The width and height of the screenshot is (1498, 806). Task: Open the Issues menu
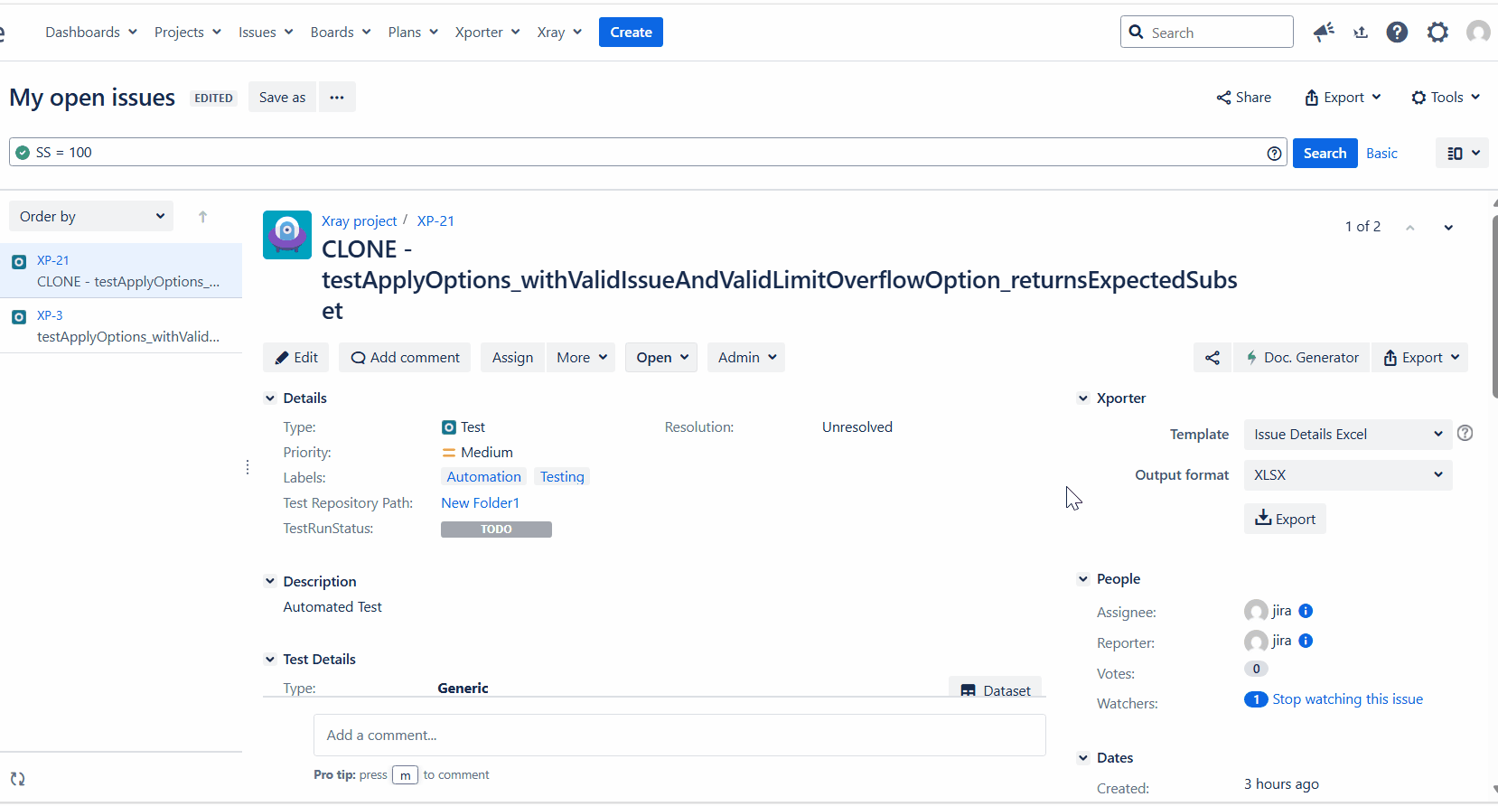266,33
